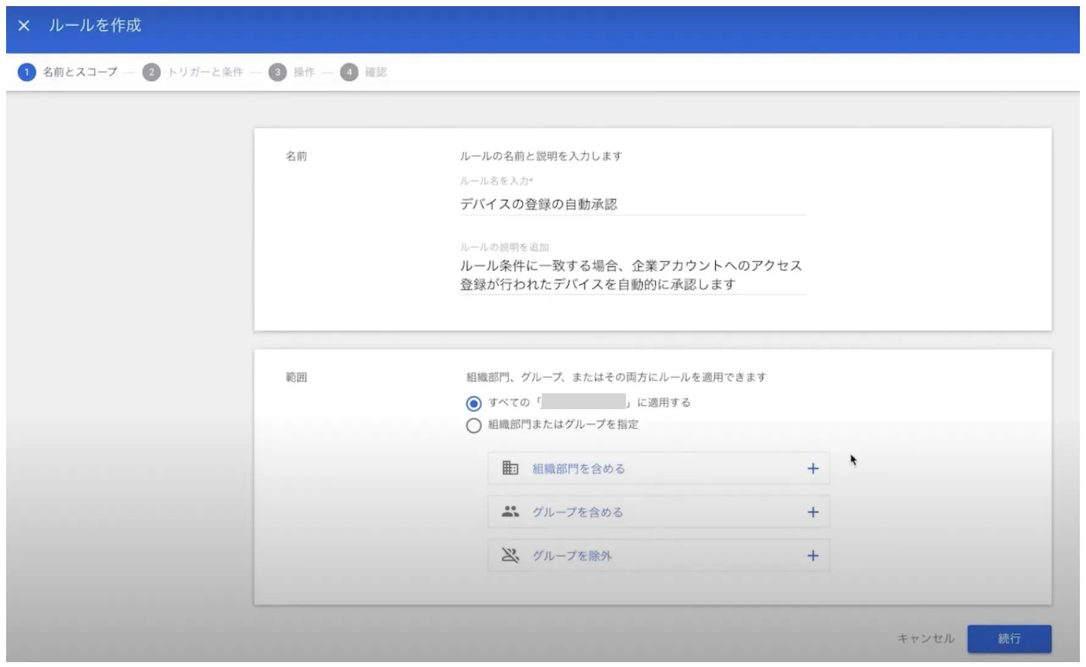Click the グループを含める link text
This screenshot has width=1086, height=667.
click(578, 512)
